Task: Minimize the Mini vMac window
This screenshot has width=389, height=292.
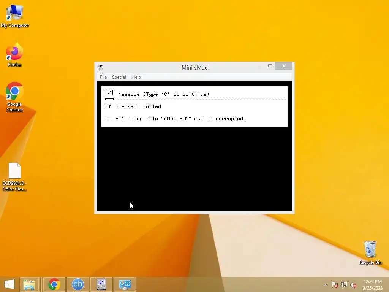Action: [260, 66]
